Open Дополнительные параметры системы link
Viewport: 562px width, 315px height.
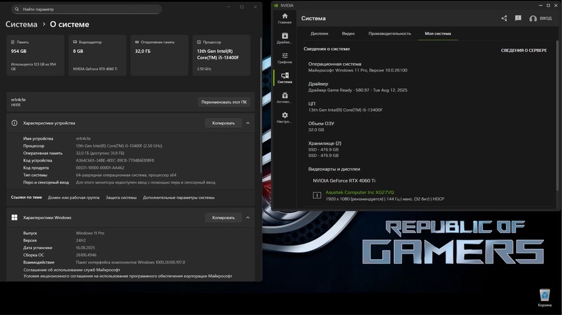[179, 197]
